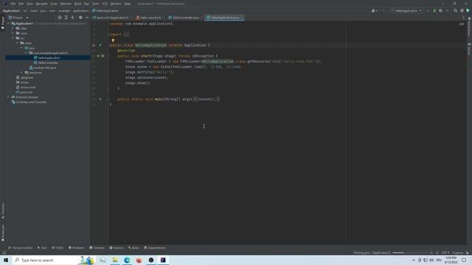Open the Refactor menu

coord(66,4)
